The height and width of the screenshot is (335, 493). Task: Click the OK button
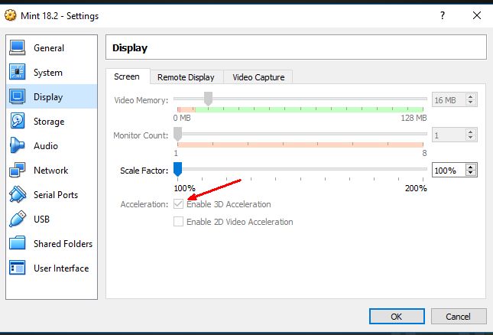point(397,316)
